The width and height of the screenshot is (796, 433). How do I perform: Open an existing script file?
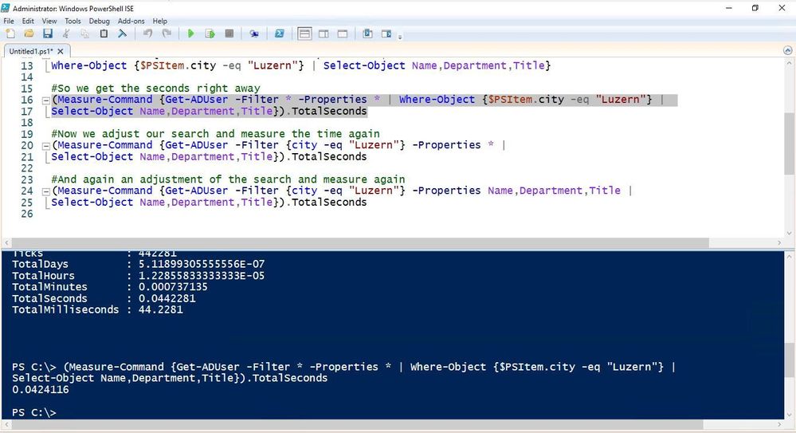29,34
